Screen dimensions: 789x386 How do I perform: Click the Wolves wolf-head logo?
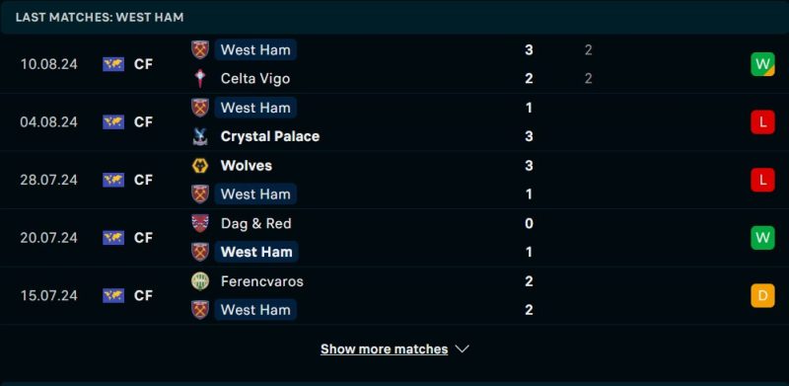point(200,166)
